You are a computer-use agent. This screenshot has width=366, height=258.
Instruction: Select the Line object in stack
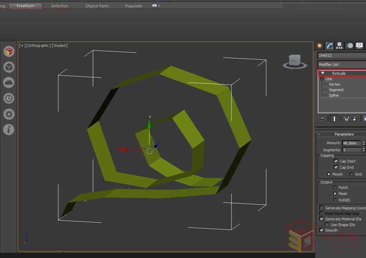(329, 79)
